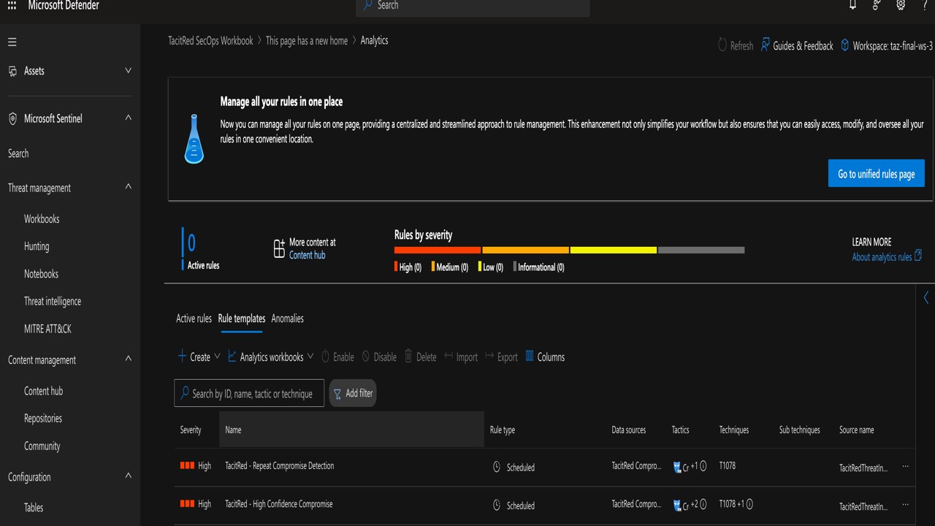The image size is (935, 526).
Task: Open more options for Repeat Compromise Detection row
Action: tap(906, 466)
